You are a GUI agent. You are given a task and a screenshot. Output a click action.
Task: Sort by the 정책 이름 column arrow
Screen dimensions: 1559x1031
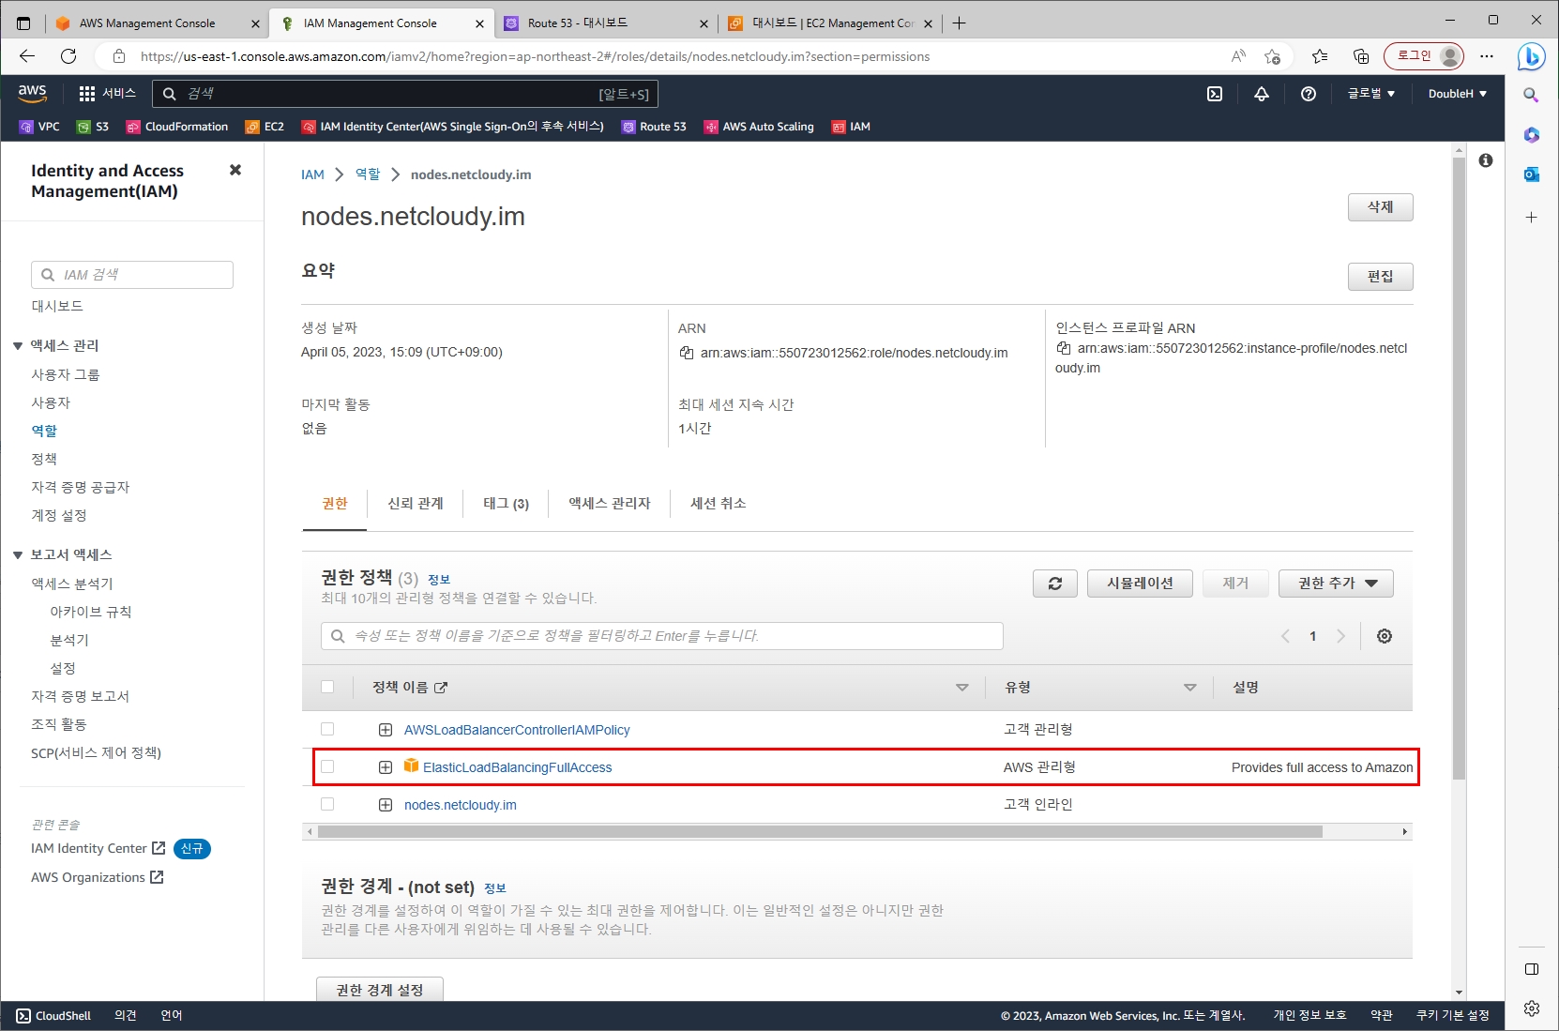tap(961, 688)
